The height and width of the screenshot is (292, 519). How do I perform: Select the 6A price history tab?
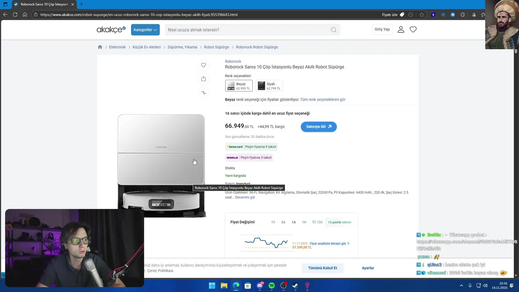pos(283,222)
